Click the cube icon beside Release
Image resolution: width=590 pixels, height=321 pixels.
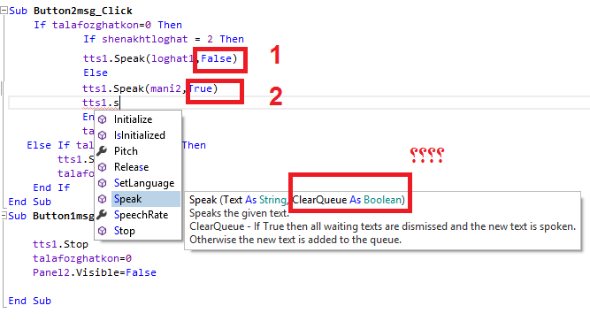coord(102,167)
